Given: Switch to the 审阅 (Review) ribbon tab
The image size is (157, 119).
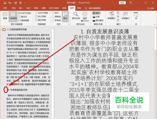Looking at the screenshot, I should [64, 8].
